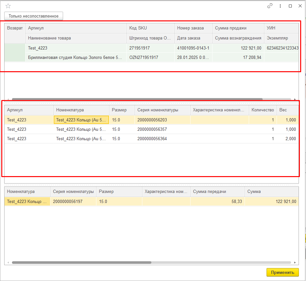Viewport: 306px width, 281px height.
Task: Click 'Характеристика номенкл...' header in middle table
Action: (220, 110)
